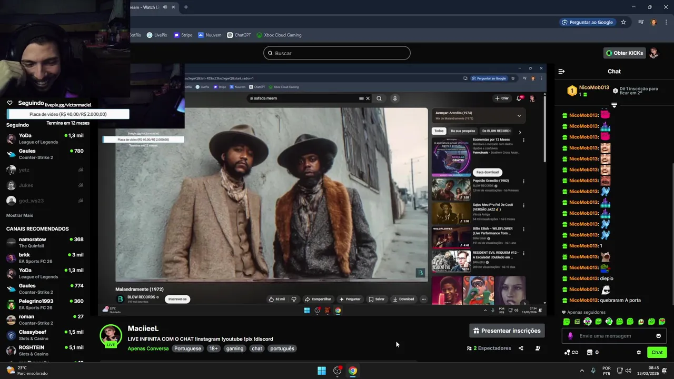Click NicoMob013 in quebraram A porta message
The height and width of the screenshot is (379, 674).
click(584, 300)
